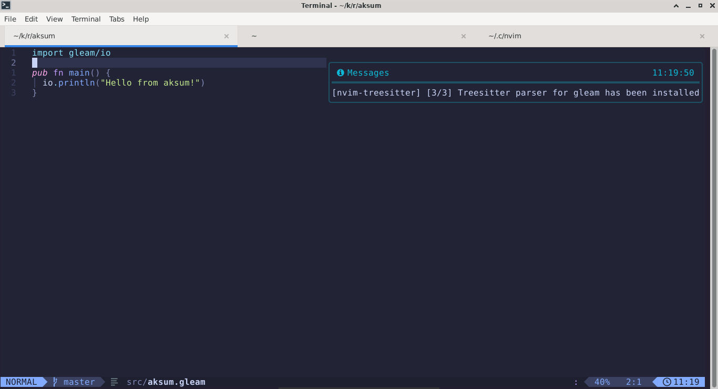Image resolution: width=718 pixels, height=389 pixels.
Task: Click the info icon in the Messages popup
Action: (x=340, y=72)
